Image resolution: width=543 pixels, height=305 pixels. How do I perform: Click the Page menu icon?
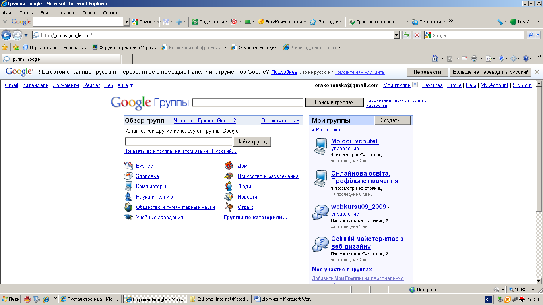pyautogui.click(x=489, y=58)
